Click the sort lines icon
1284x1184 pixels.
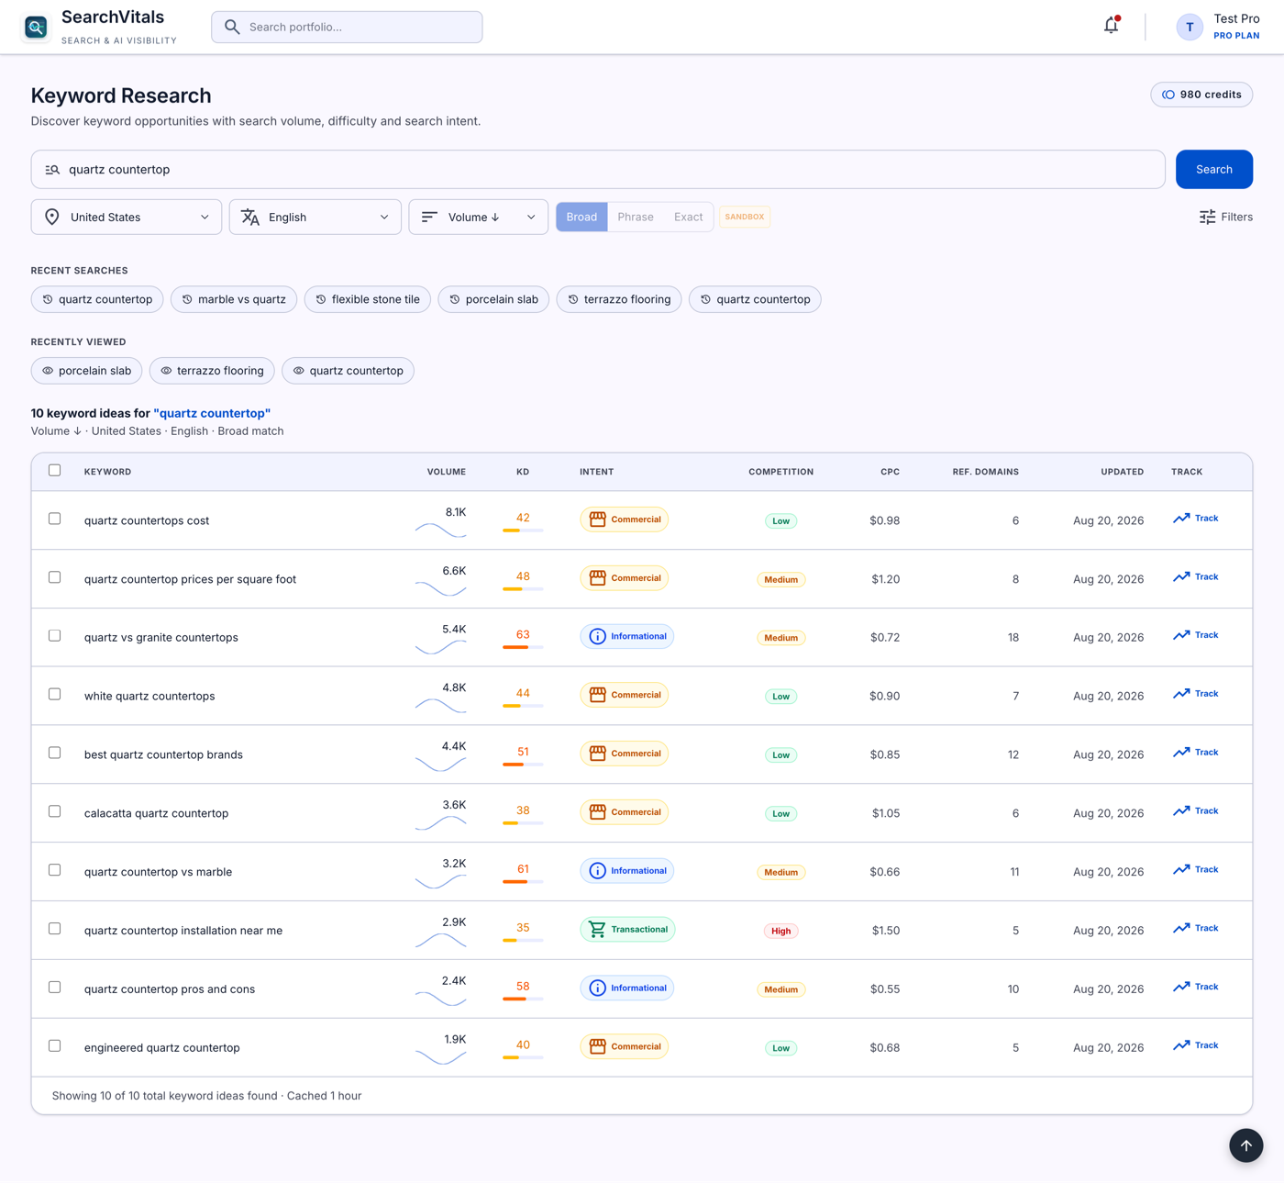click(x=429, y=217)
